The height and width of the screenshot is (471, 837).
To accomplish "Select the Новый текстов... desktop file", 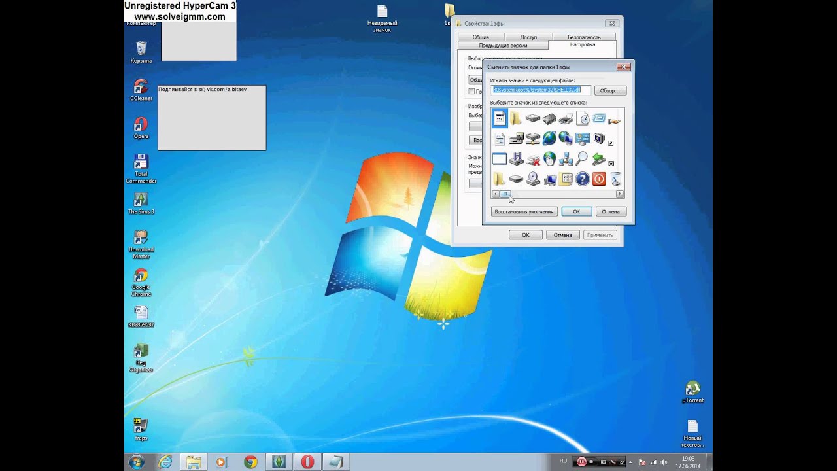I will pos(692,434).
